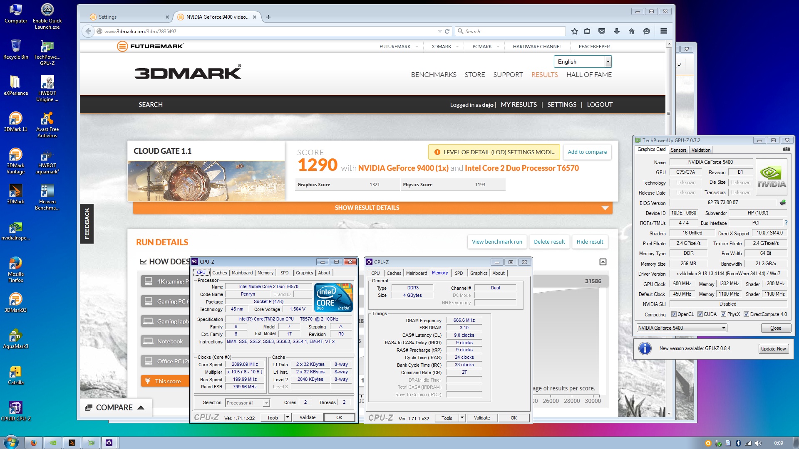Open nvidiaInspector desktop shortcut

15,231
